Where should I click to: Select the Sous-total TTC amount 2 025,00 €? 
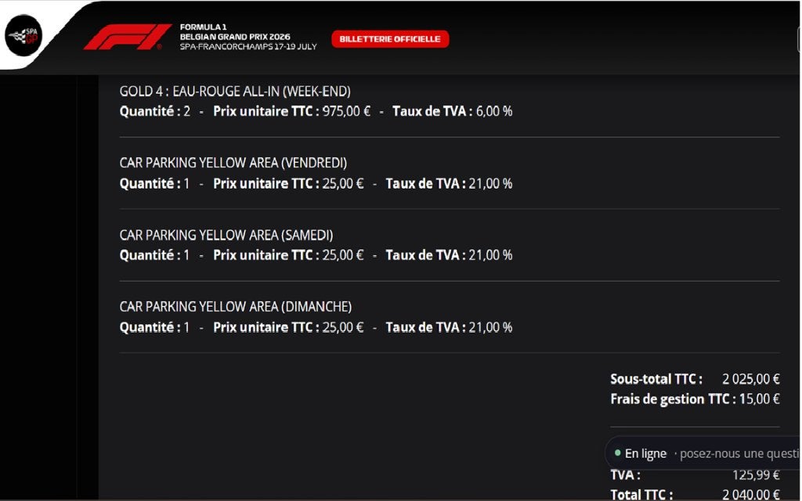click(x=751, y=380)
